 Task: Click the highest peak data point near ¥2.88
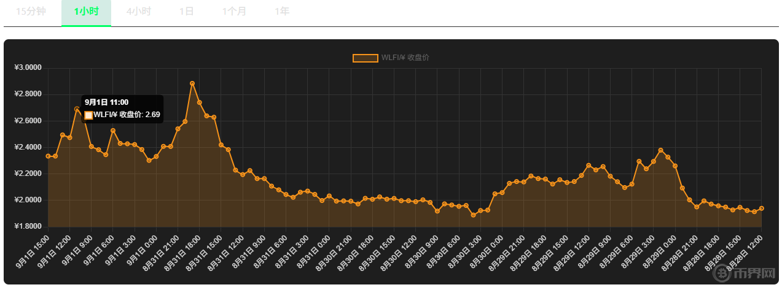click(x=192, y=83)
